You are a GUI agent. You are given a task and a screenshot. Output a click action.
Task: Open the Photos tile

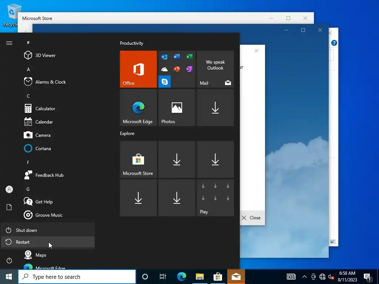pos(177,108)
